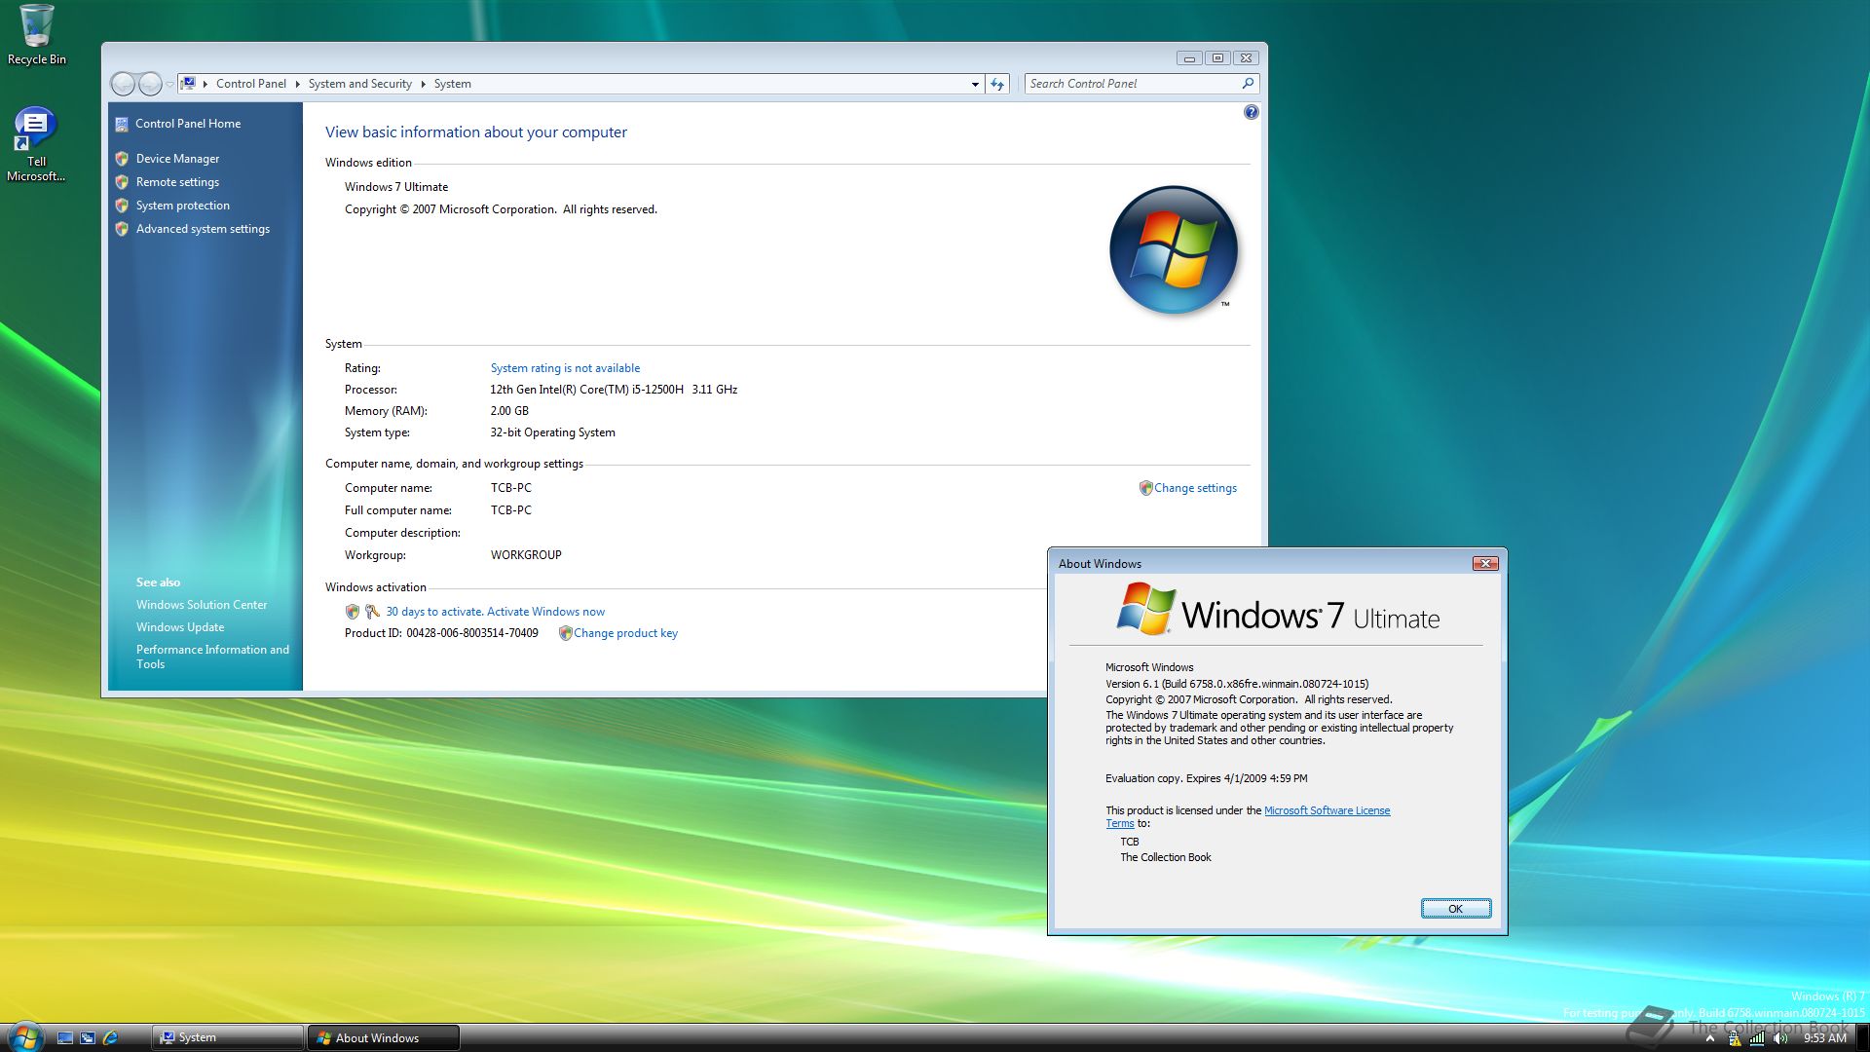Image resolution: width=1870 pixels, height=1052 pixels.
Task: Open the Tell Microsoft feedback shortcut
Action: point(36,144)
